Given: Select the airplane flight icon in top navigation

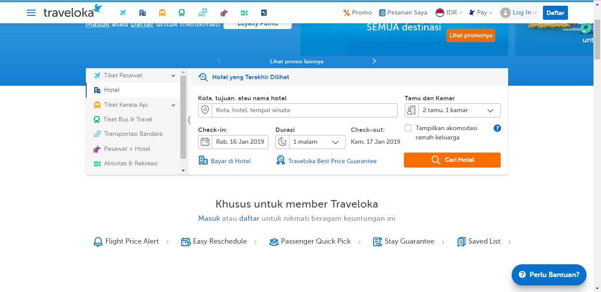Looking at the screenshot, I should click(x=123, y=12).
